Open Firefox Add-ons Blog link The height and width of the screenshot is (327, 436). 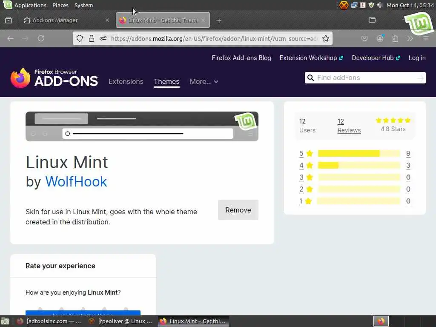click(241, 58)
